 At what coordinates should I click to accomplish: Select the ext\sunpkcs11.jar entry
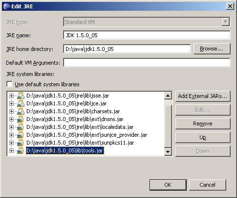80,143
